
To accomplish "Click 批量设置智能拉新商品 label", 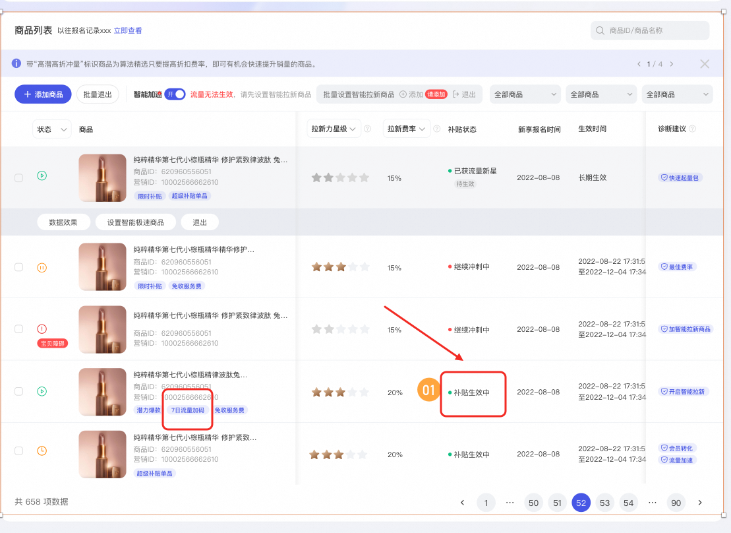I will 359,94.
